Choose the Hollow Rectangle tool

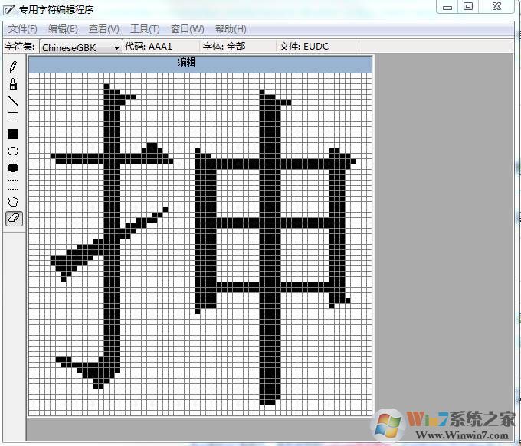[x=13, y=118]
